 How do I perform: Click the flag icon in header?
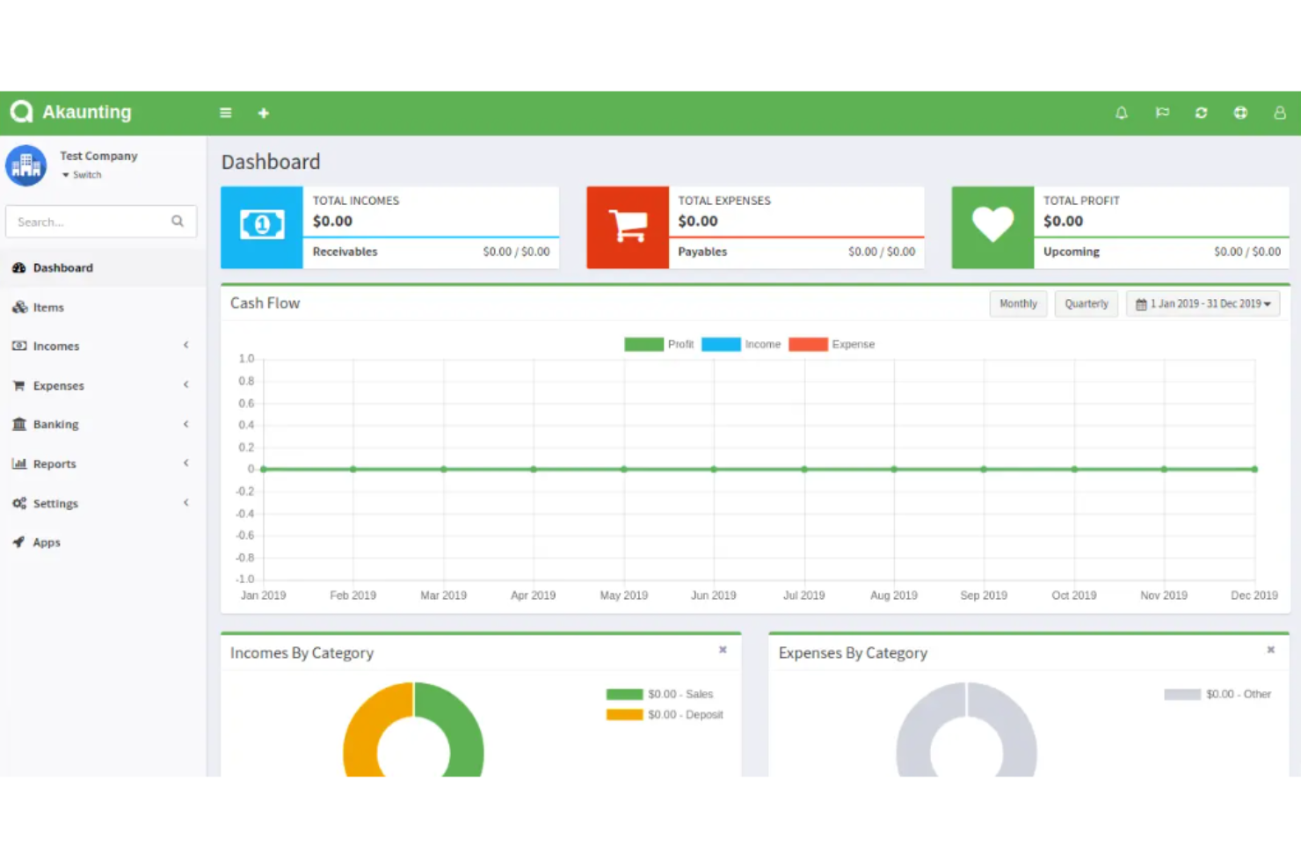click(x=1162, y=113)
